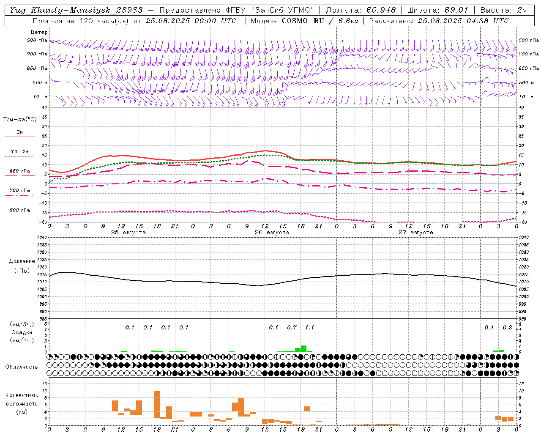
Task: Click the Широта: 69.01 value
Action: point(437,10)
